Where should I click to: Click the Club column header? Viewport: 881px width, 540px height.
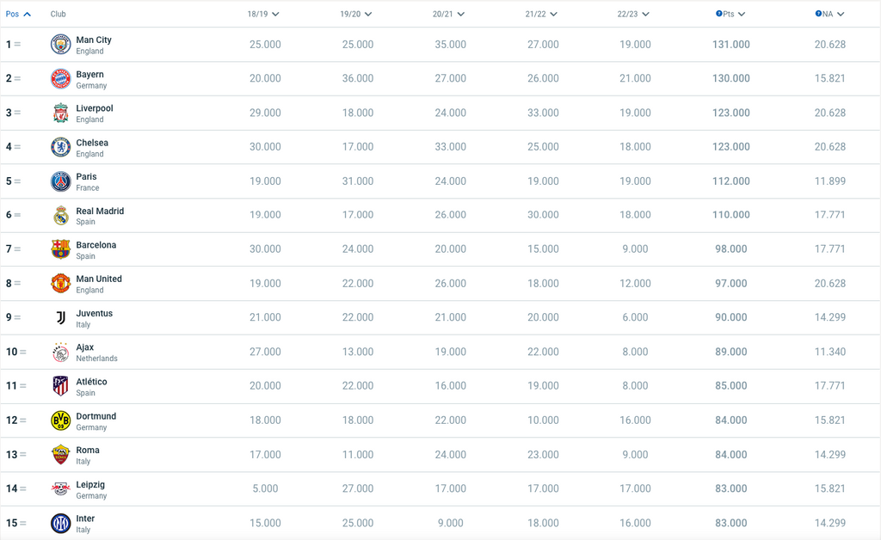pyautogui.click(x=59, y=14)
